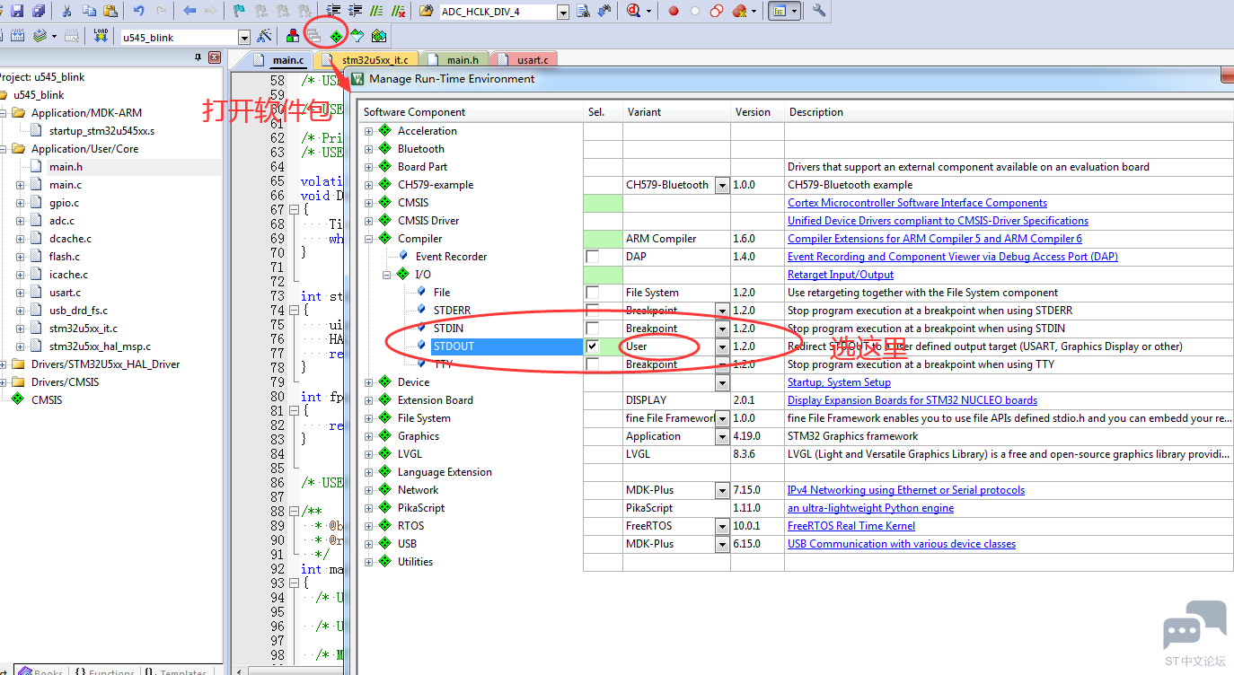Viewport: 1234px width, 675px height.
Task: Tick the File retarget checkbox
Action: coord(592,293)
